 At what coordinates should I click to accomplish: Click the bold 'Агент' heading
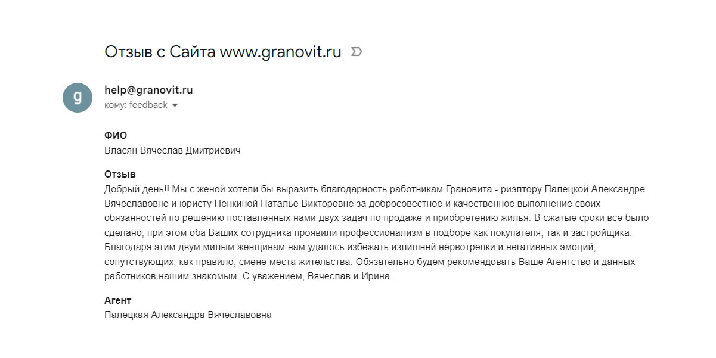click(x=117, y=300)
